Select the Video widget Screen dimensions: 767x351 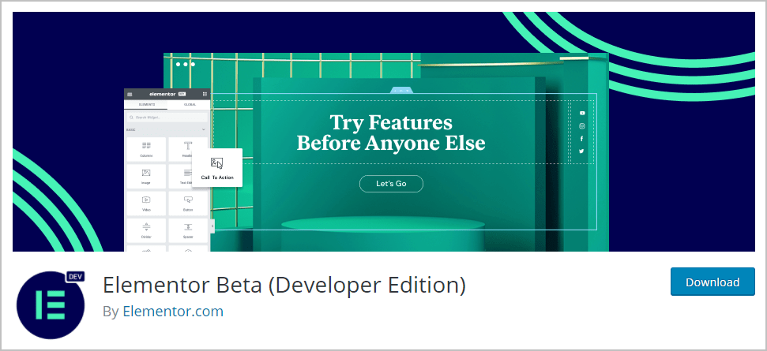pyautogui.click(x=146, y=203)
